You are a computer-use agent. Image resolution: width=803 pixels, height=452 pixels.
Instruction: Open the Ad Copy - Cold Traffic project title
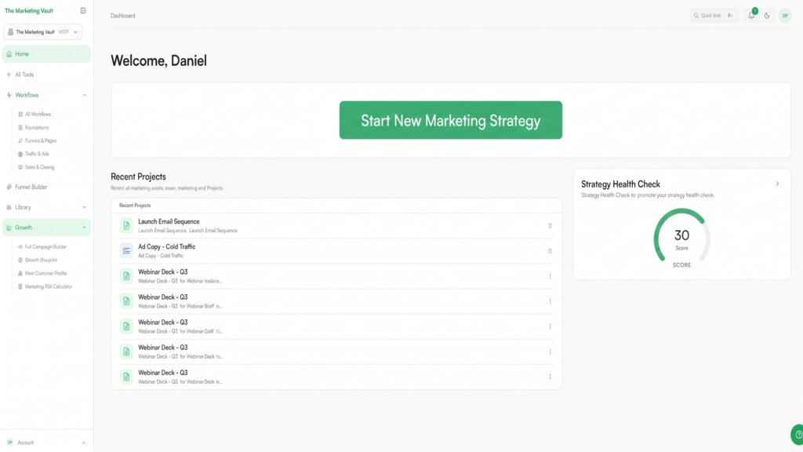[166, 246]
